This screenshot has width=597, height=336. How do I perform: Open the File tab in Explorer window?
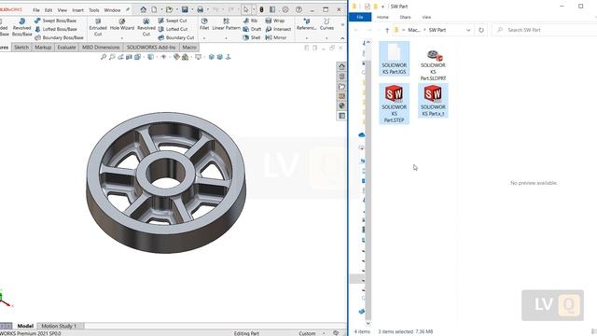point(360,17)
